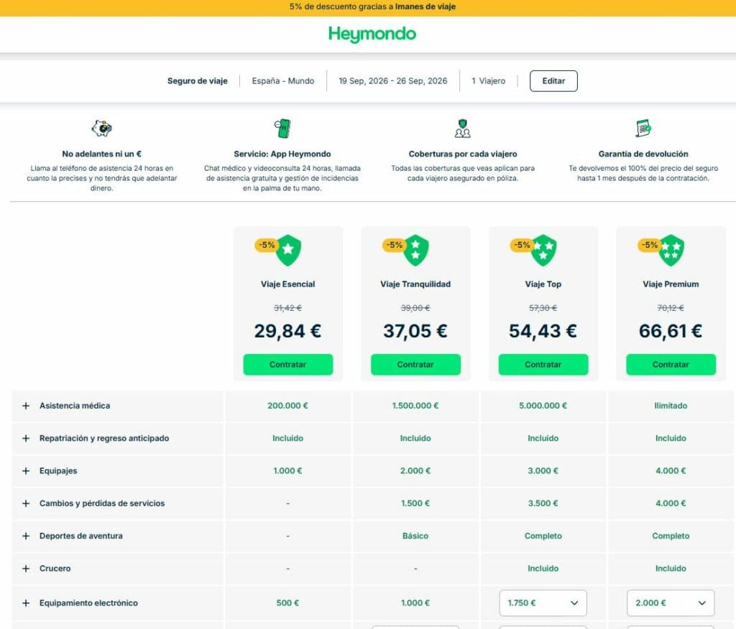Click the two-star shield on Viaje Tranquilidad
Viewport: 736px width, 629px height.
pyautogui.click(x=416, y=250)
